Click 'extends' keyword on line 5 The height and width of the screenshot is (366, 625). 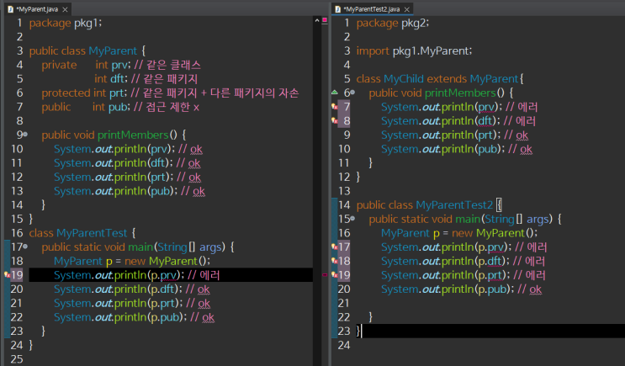pyautogui.click(x=447, y=79)
